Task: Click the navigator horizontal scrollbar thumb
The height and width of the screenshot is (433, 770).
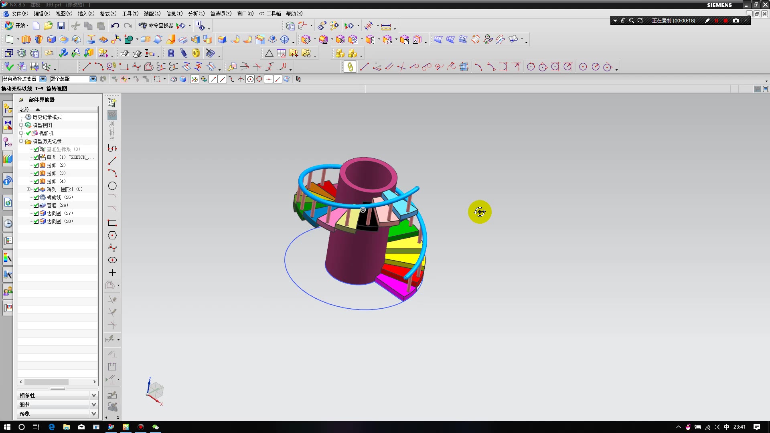Action: point(46,382)
